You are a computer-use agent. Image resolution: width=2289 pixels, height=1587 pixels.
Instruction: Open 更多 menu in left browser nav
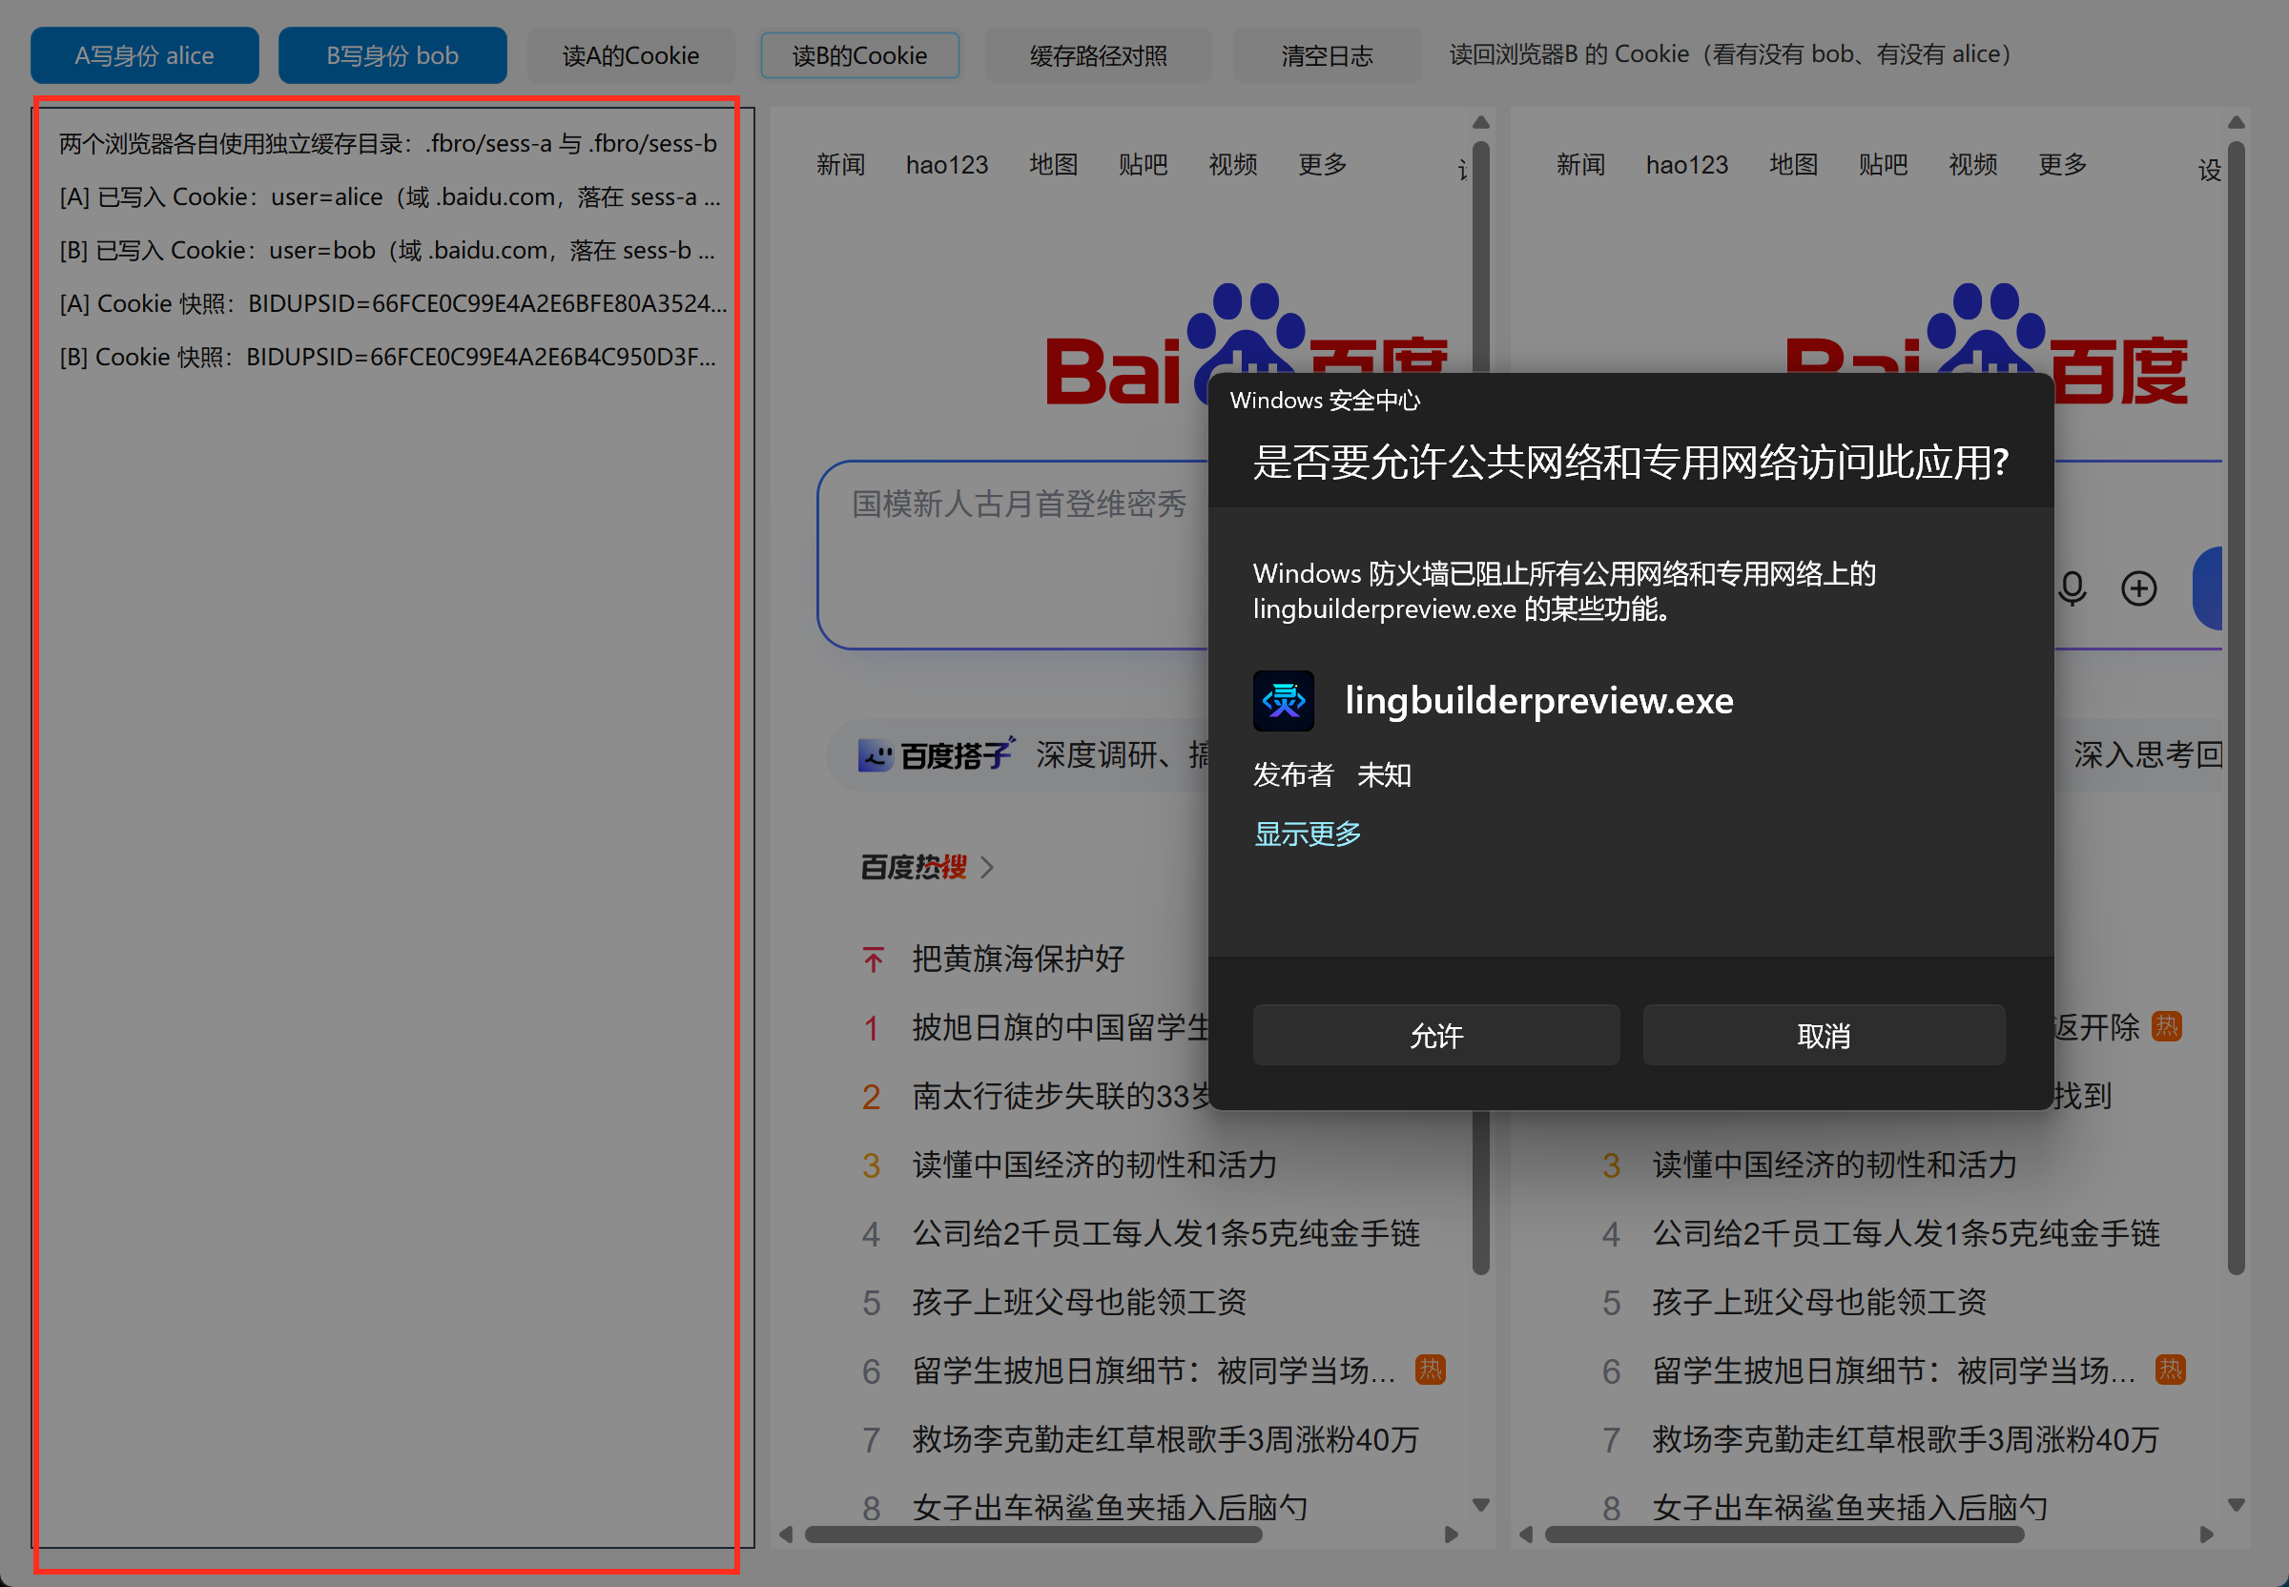[x=1323, y=164]
